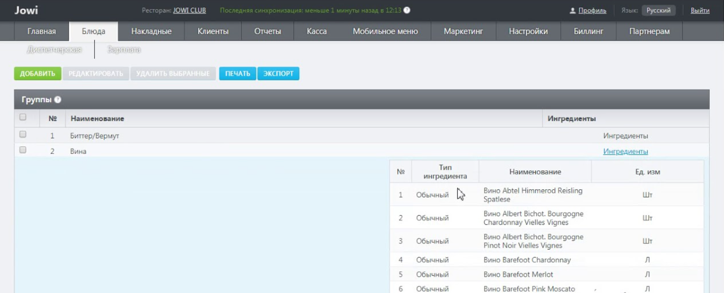Click the help icon next to Группы
724x293 pixels.
(58, 100)
